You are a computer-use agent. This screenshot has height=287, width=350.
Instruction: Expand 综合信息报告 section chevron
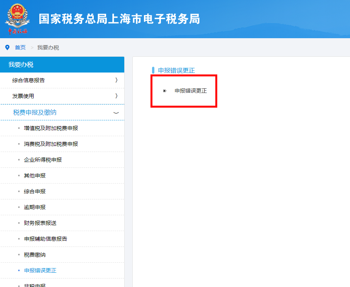(x=116, y=80)
